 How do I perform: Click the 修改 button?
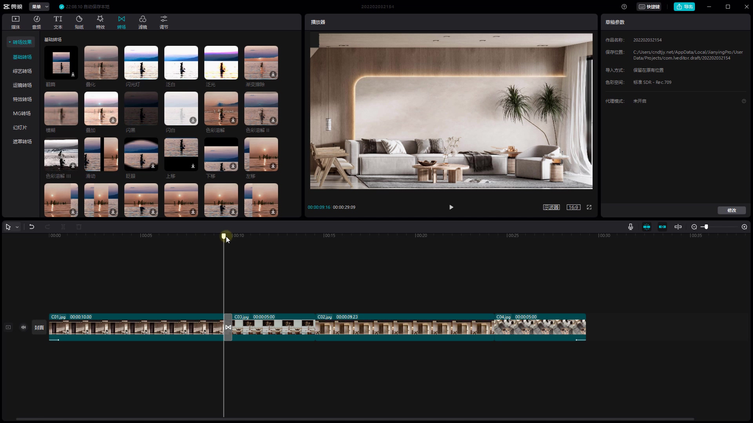pos(731,210)
